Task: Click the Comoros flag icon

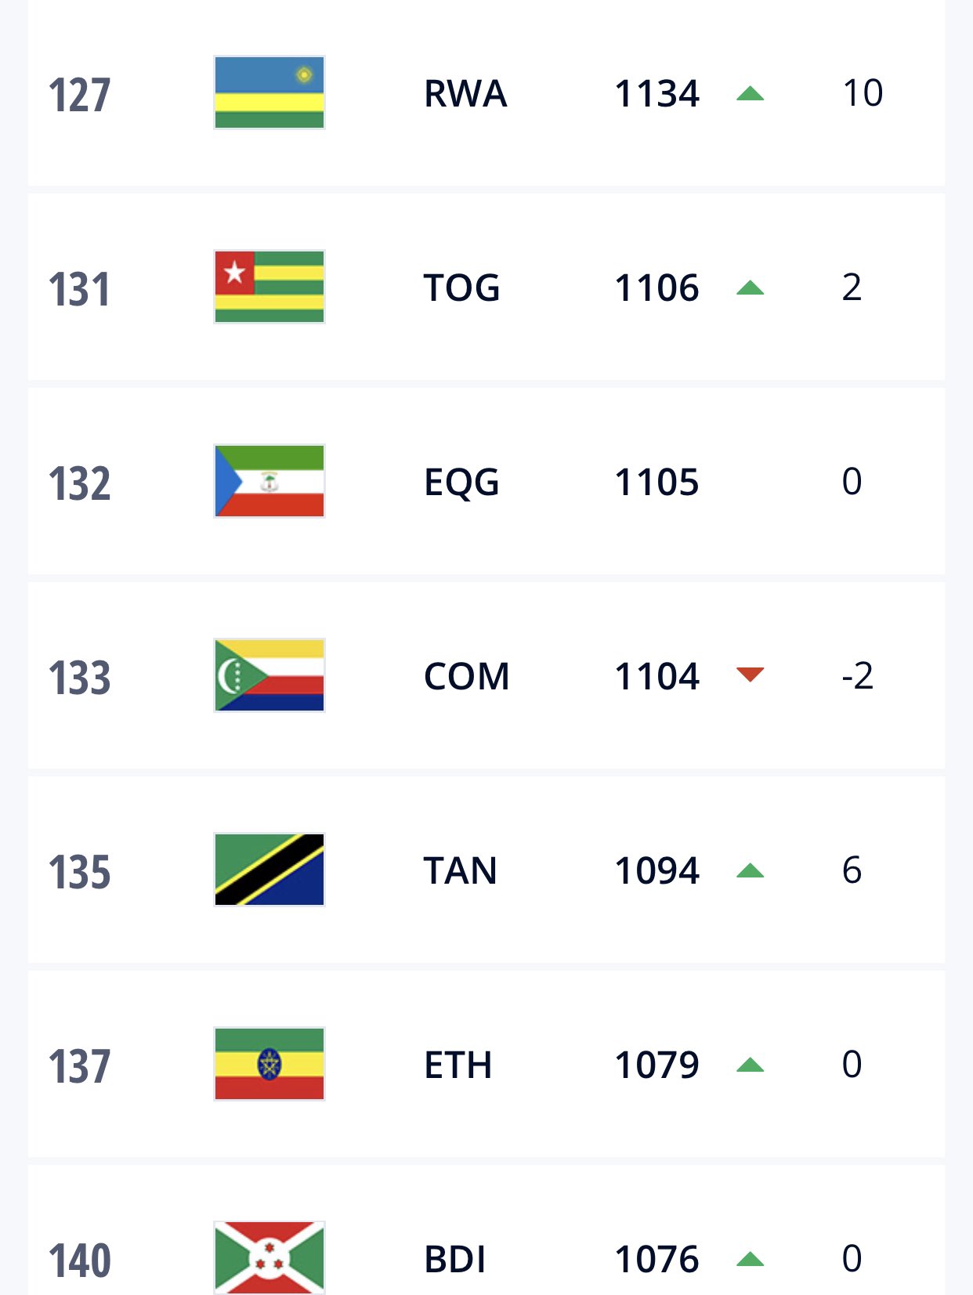Action: (269, 675)
